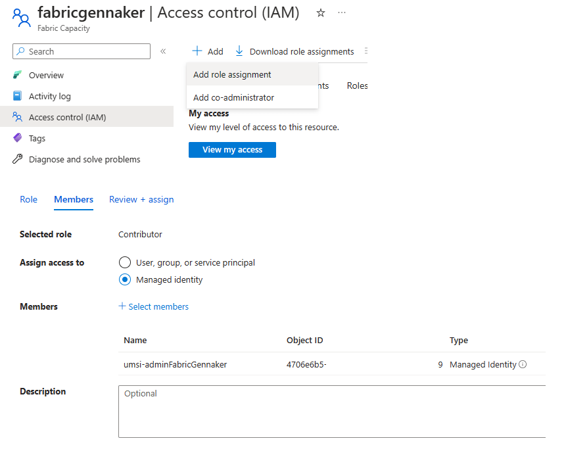The image size is (566, 451).
Task: Click the Select members link
Action: [153, 306]
